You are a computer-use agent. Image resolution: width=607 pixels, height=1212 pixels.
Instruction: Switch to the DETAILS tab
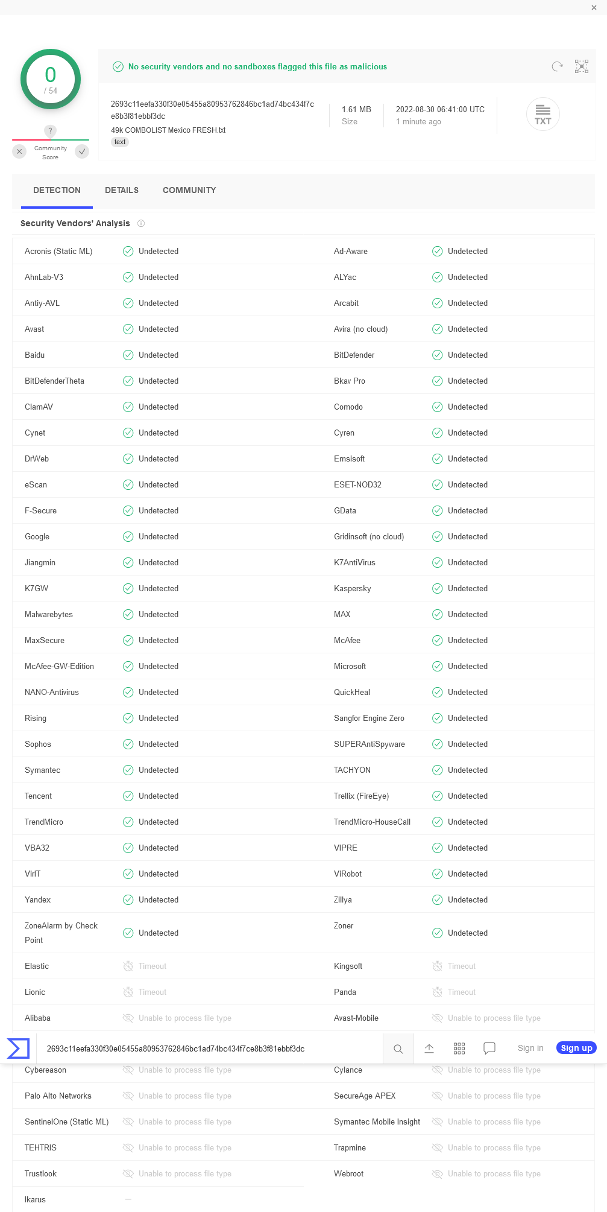[x=122, y=190]
